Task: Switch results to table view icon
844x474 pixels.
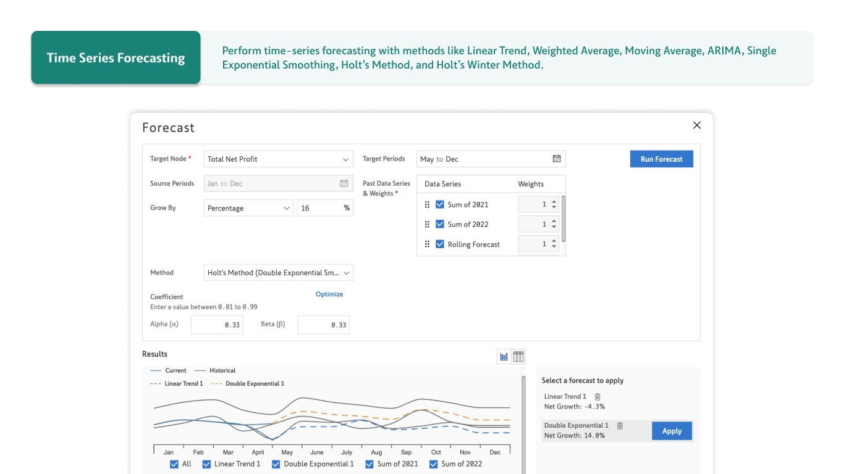Action: point(518,356)
